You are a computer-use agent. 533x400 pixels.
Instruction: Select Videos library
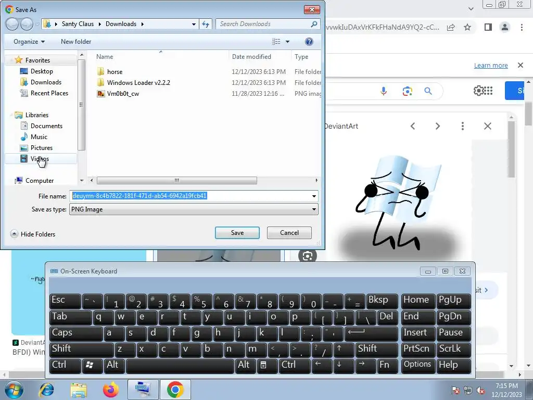point(40,158)
